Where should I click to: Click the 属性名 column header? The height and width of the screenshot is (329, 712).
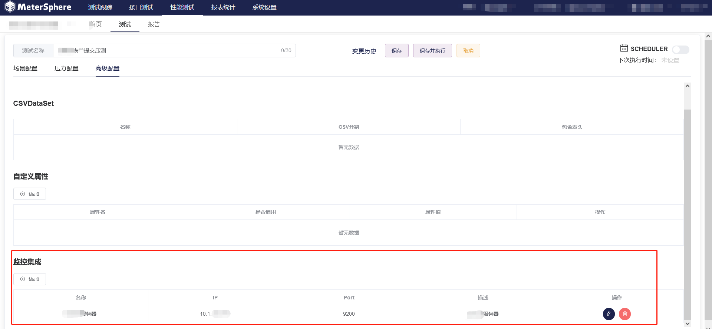tap(98, 212)
